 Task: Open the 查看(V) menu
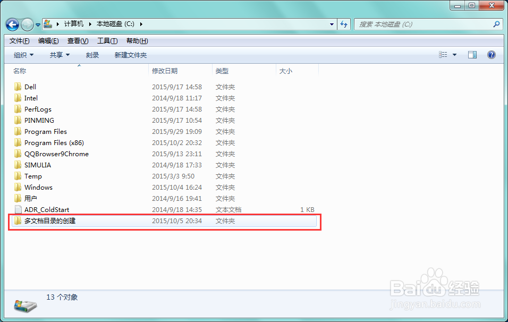tap(78, 41)
